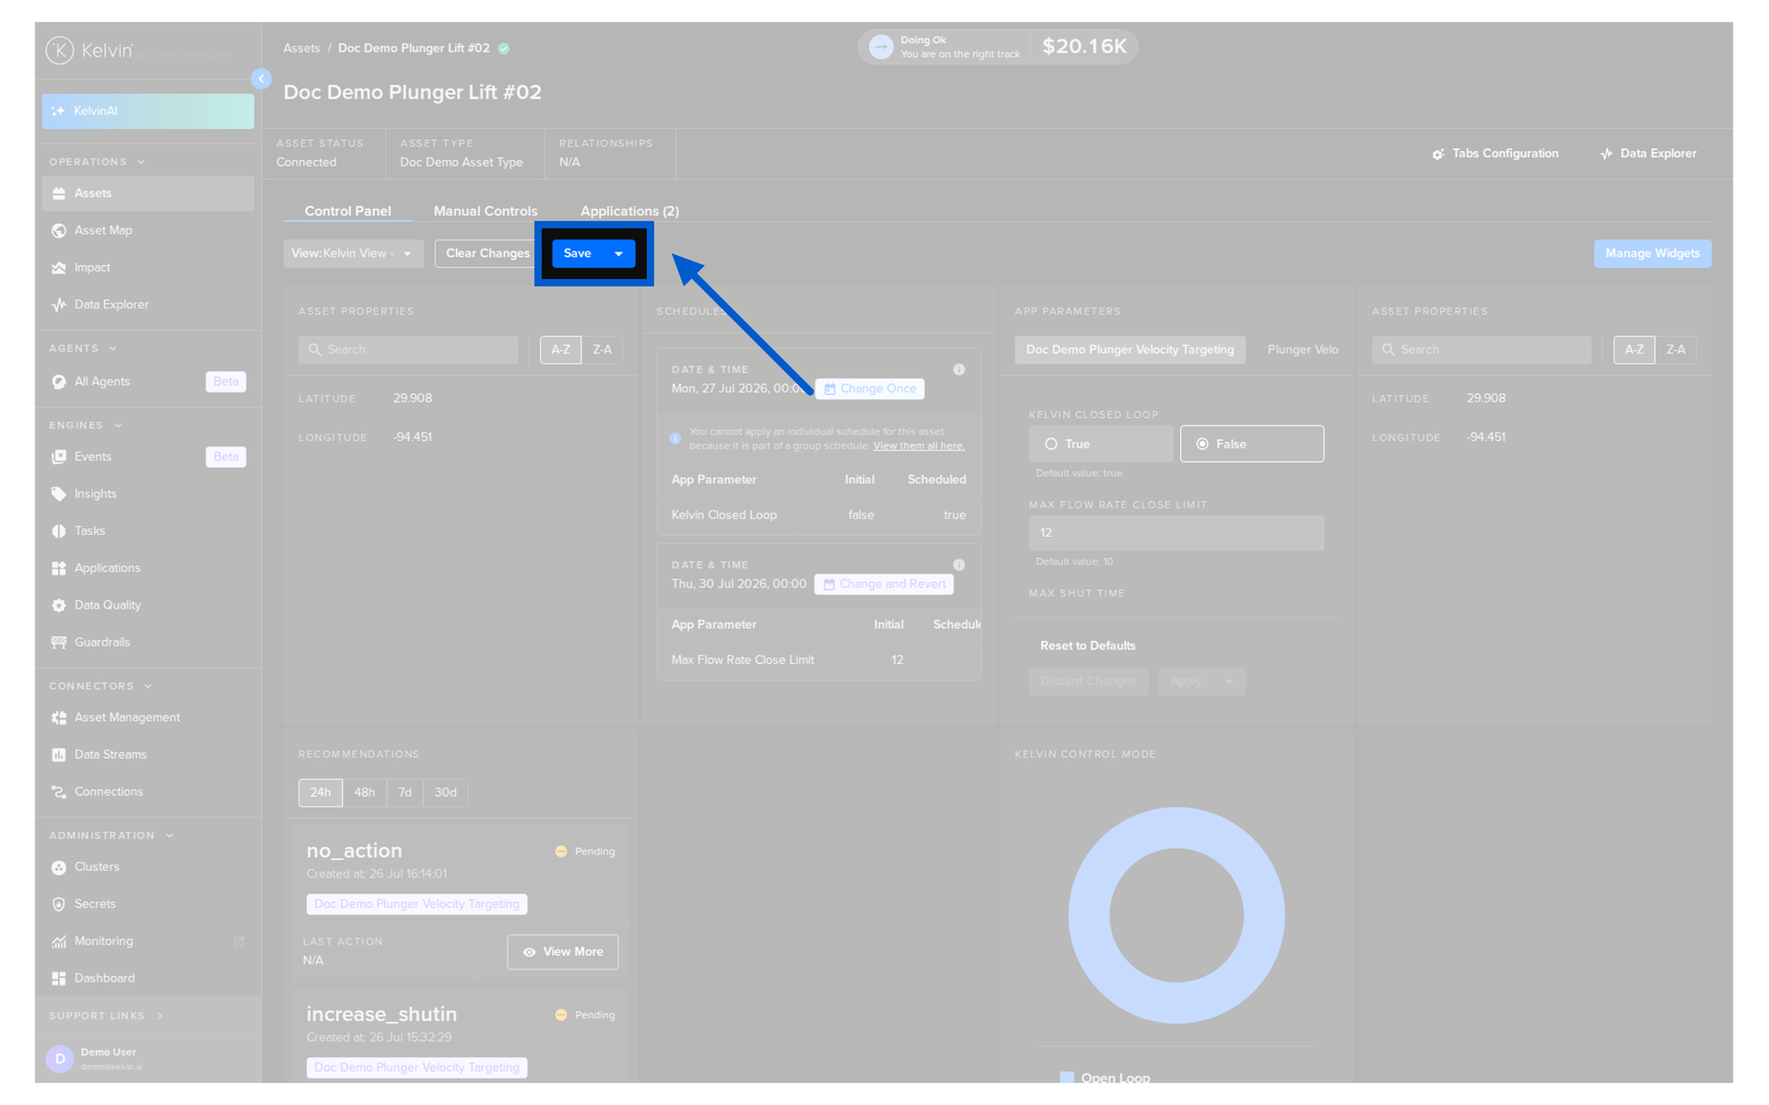Select the Plunger Velo app tab
This screenshot has width=1769, height=1105.
(x=1303, y=350)
